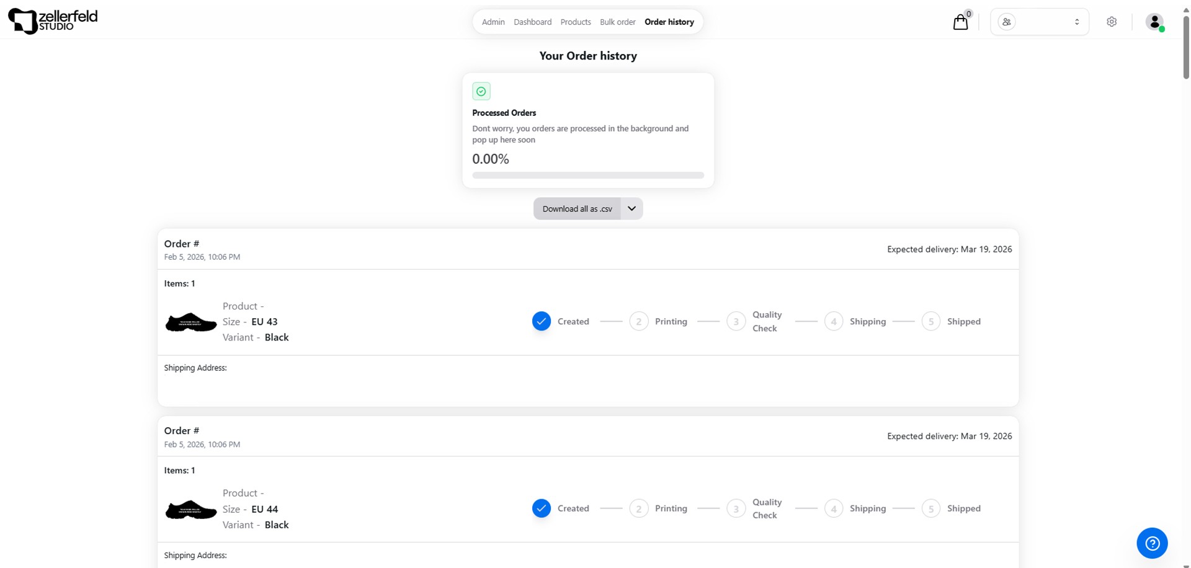The image size is (1191, 568).
Task: Open the Products page
Action: (x=575, y=22)
